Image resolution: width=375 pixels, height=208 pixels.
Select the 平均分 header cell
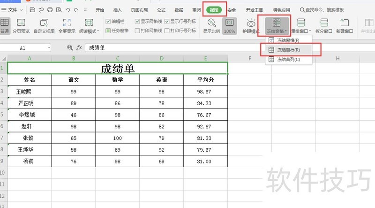point(205,80)
